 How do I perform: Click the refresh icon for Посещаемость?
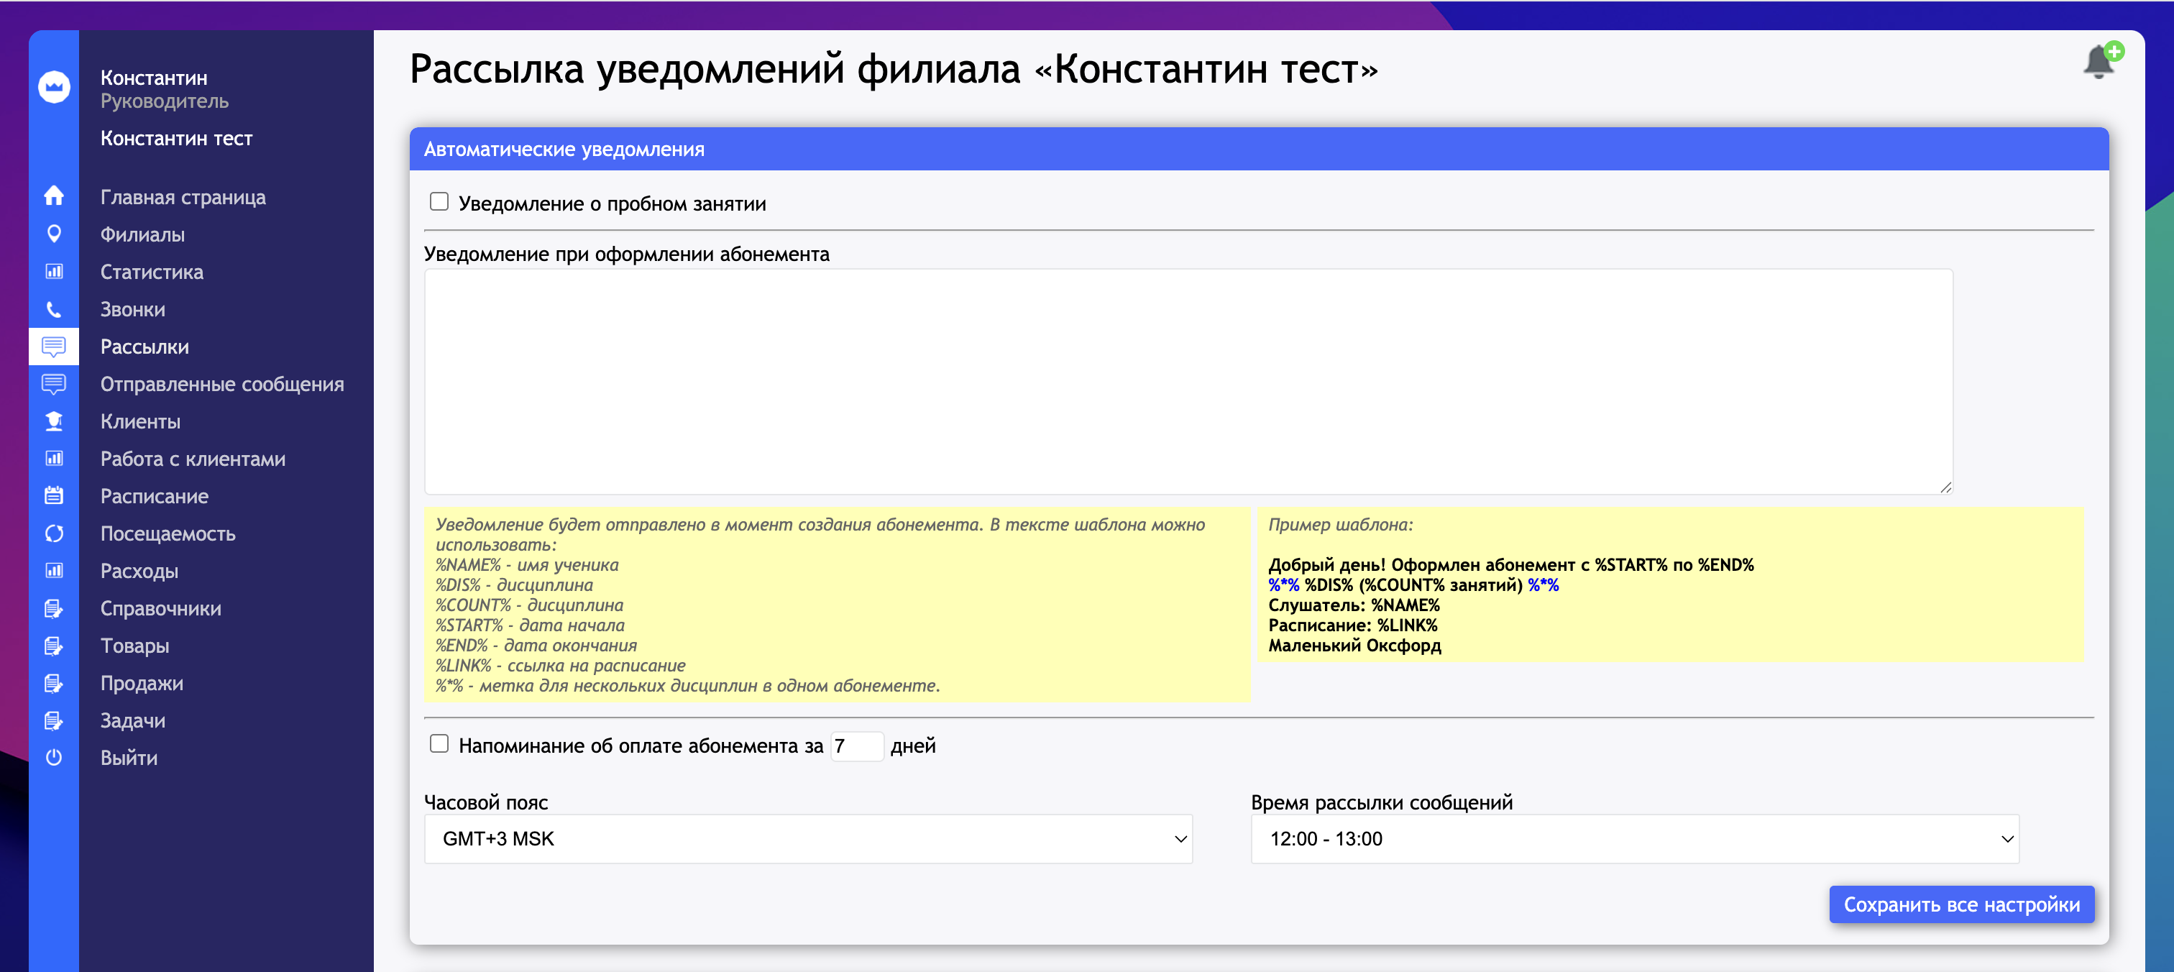(54, 533)
